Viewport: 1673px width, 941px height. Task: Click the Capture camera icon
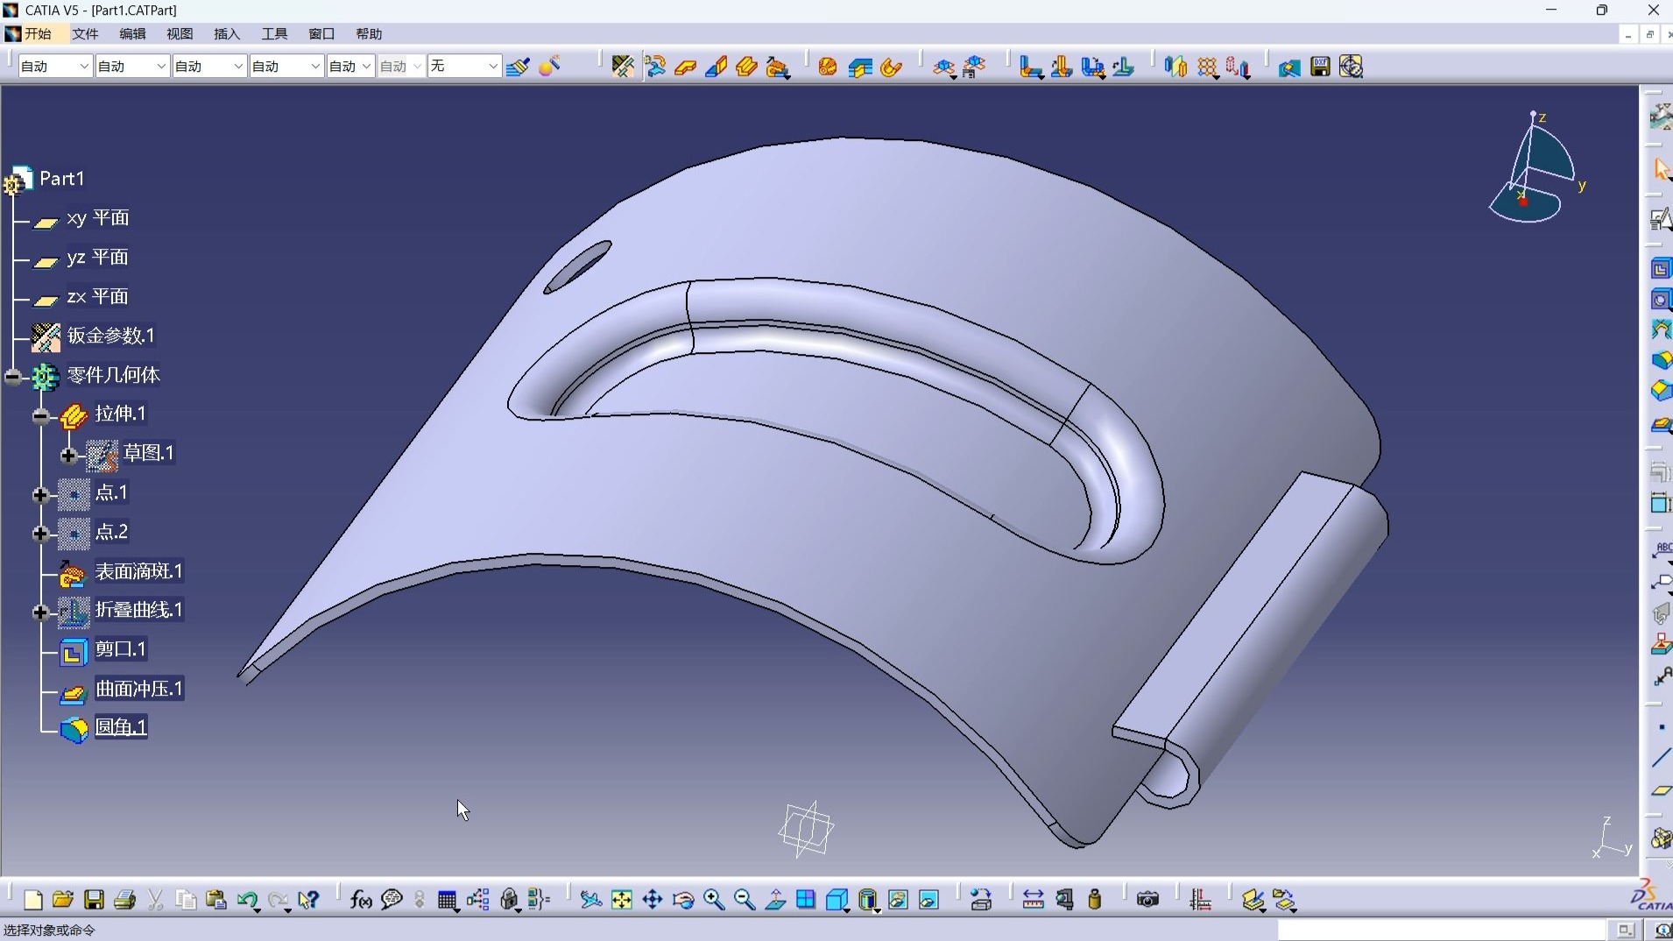coord(1147,900)
